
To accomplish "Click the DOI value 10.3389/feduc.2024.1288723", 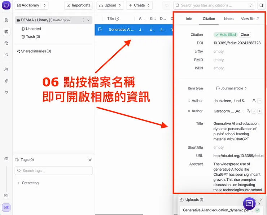I will pyautogui.click(x=237, y=43).
